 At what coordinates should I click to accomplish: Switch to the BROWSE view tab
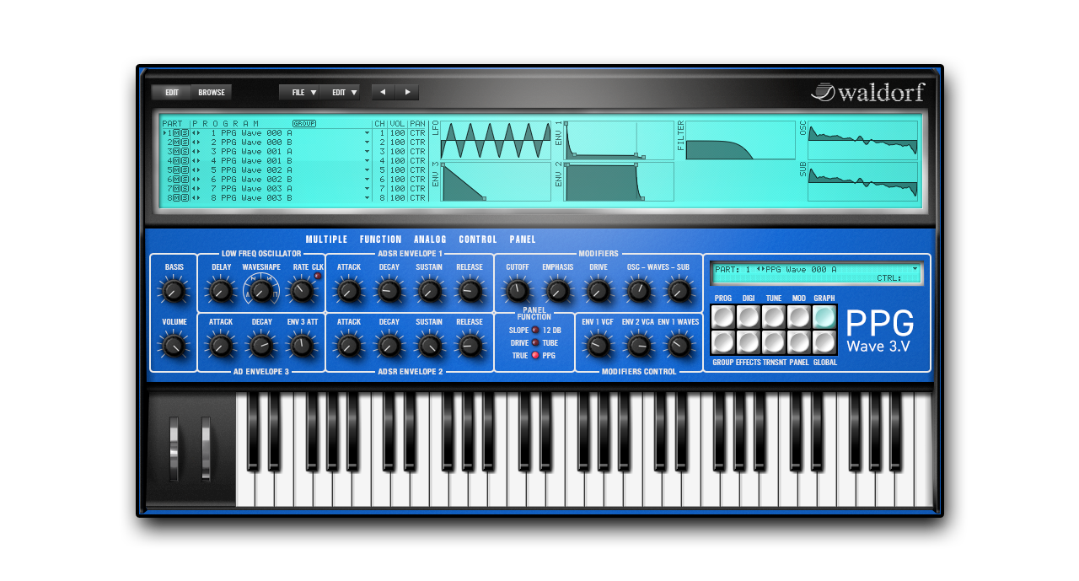(212, 93)
